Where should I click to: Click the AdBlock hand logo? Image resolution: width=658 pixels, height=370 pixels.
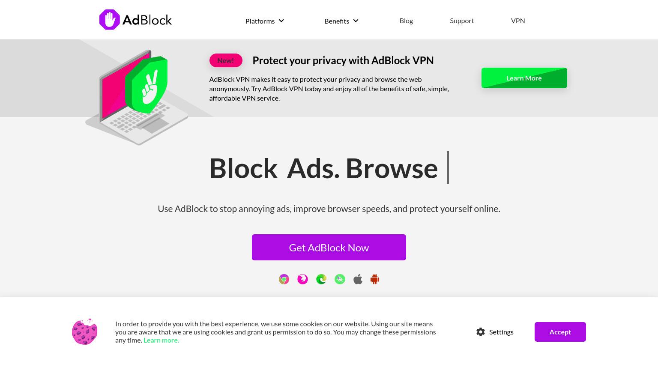tap(110, 20)
